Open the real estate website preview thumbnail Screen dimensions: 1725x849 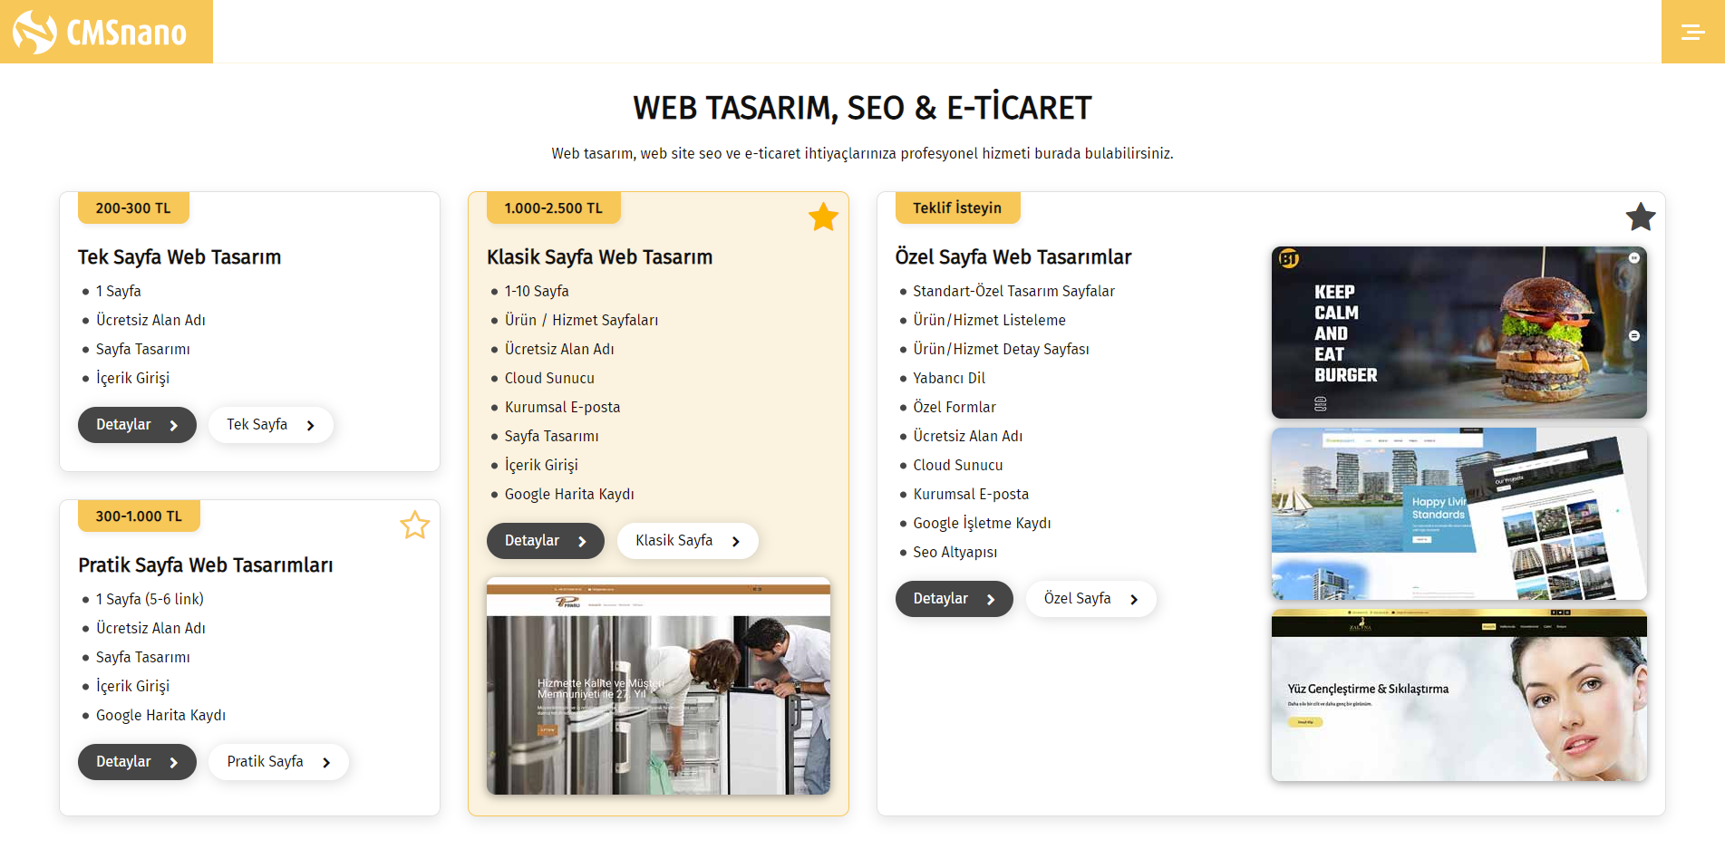(1459, 514)
